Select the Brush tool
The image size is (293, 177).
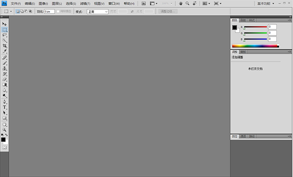4,63
